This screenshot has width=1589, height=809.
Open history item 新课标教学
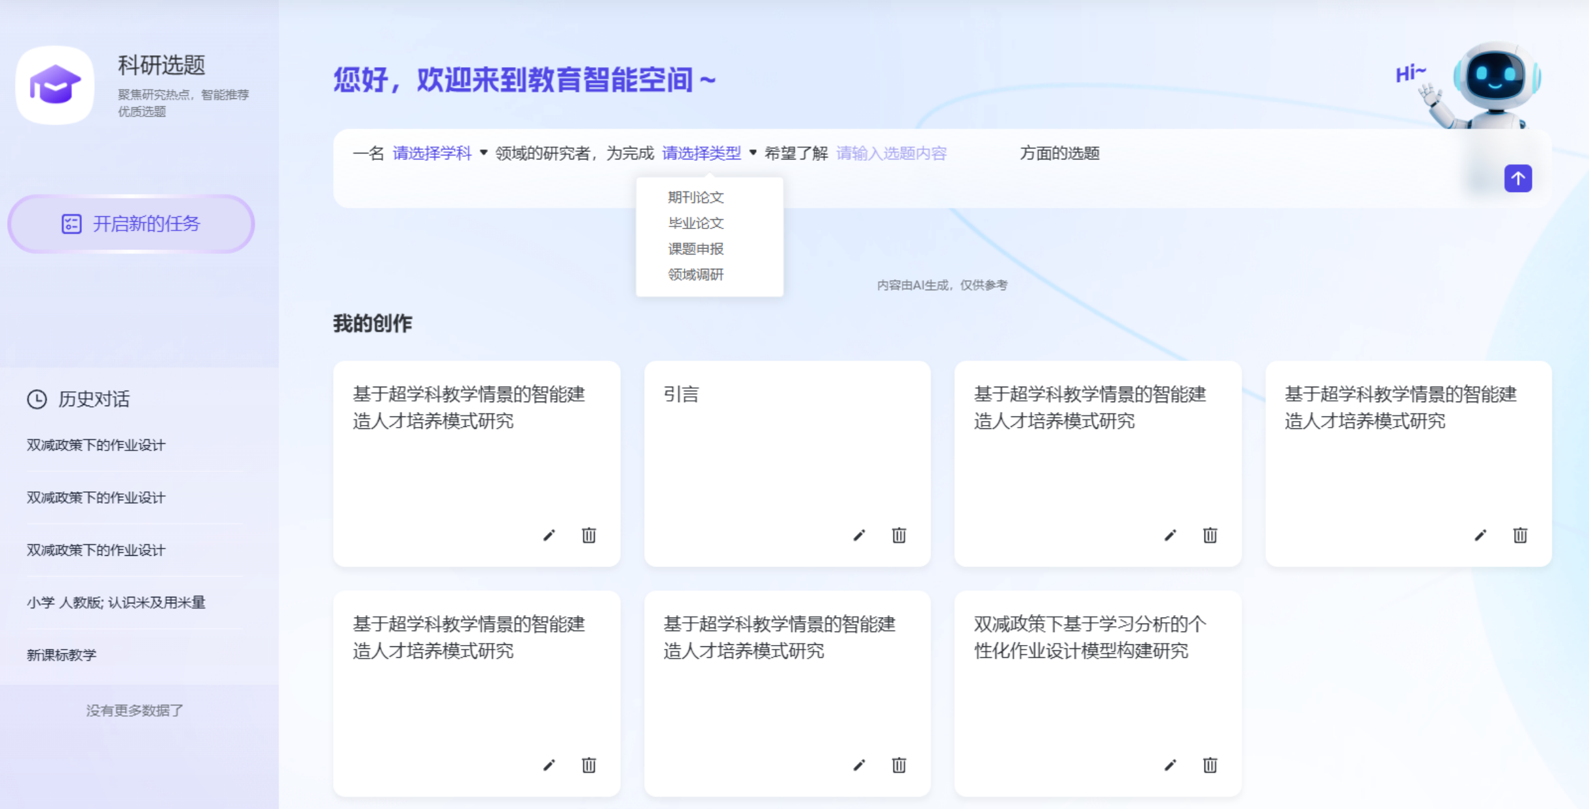(62, 655)
